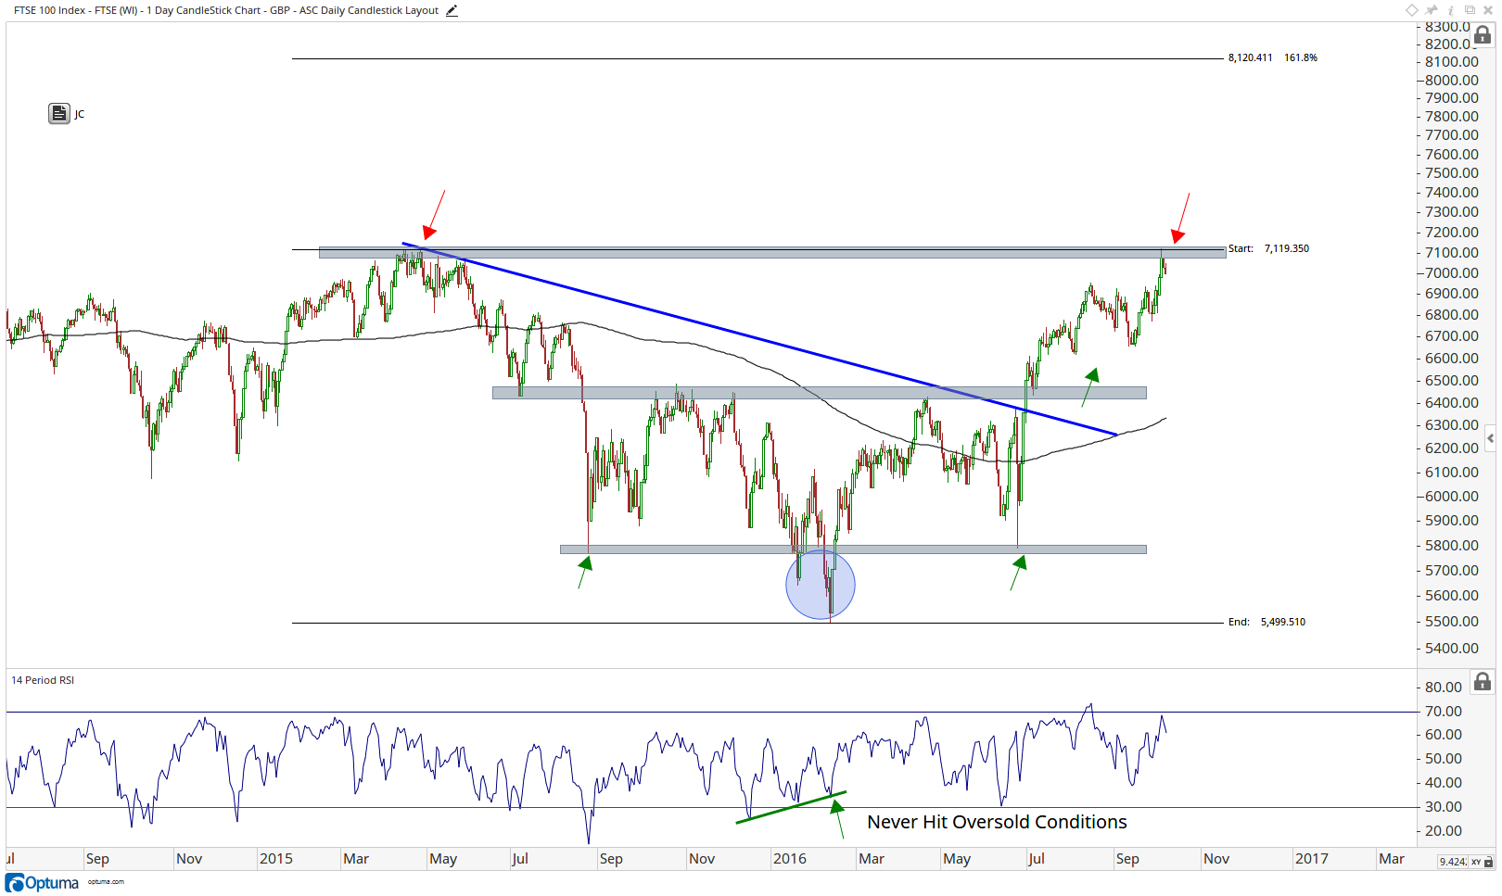Click the '2016' date axis label
Image resolution: width=1502 pixels, height=896 pixels.
[789, 859]
